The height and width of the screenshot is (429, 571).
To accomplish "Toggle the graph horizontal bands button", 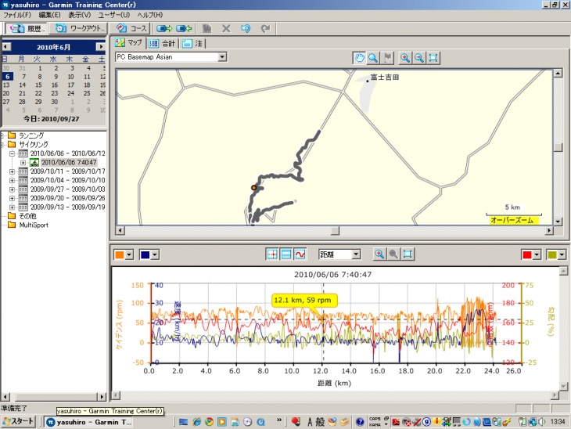I will click(x=286, y=254).
